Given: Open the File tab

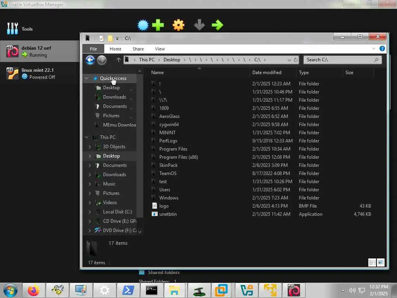Looking at the screenshot, I should (93, 49).
